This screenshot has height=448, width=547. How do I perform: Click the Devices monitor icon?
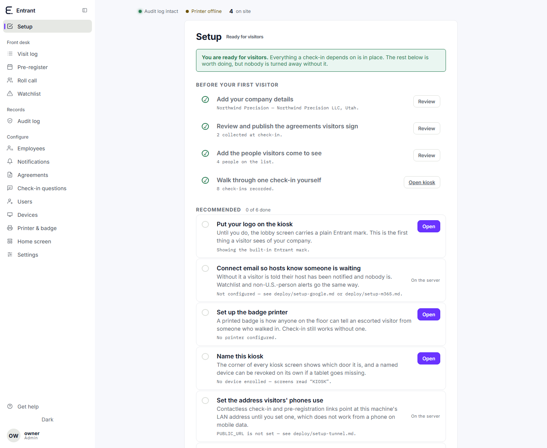[x=10, y=215]
